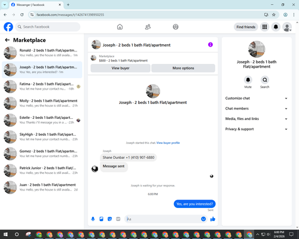
Task: Open the Juan apartment conversation
Action: coord(42,187)
